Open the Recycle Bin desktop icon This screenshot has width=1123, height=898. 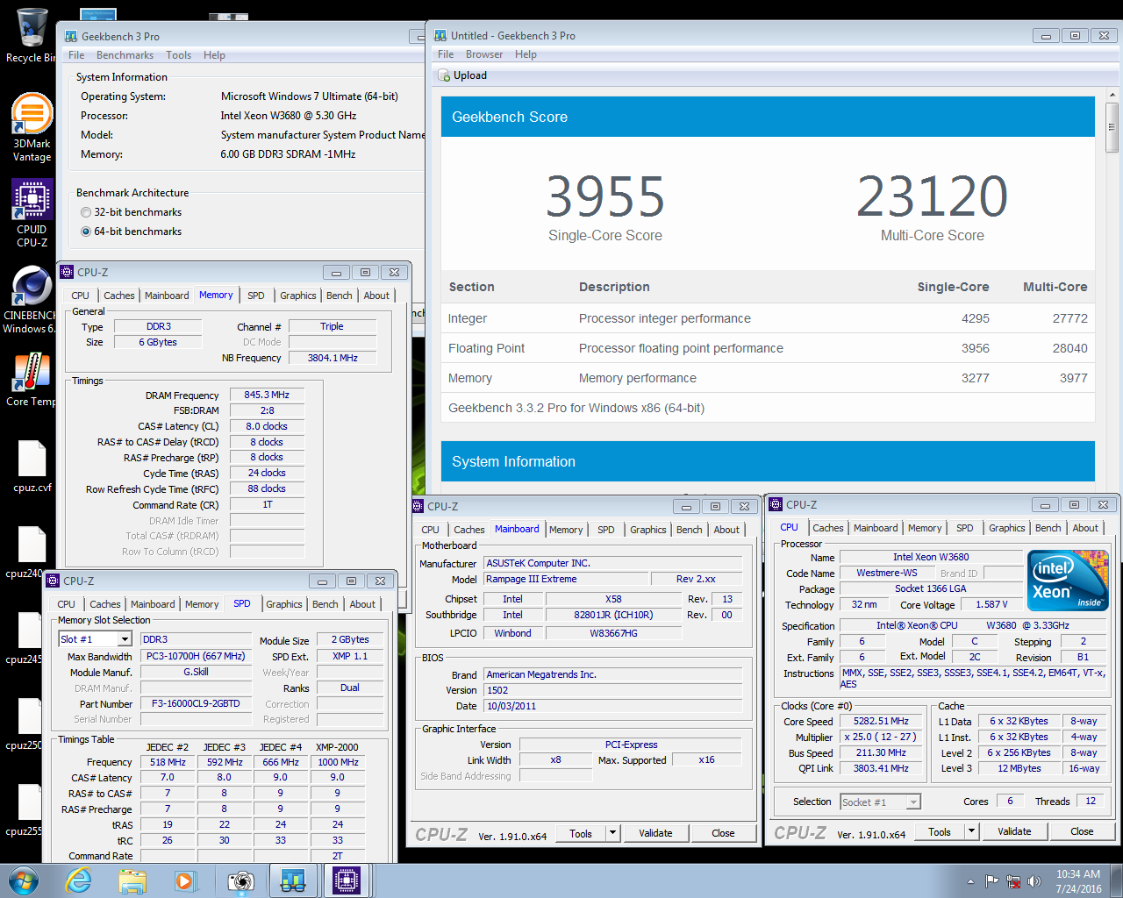tap(31, 35)
